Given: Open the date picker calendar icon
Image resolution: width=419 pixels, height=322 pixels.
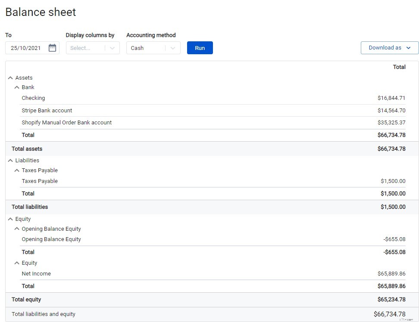Looking at the screenshot, I should pos(52,48).
